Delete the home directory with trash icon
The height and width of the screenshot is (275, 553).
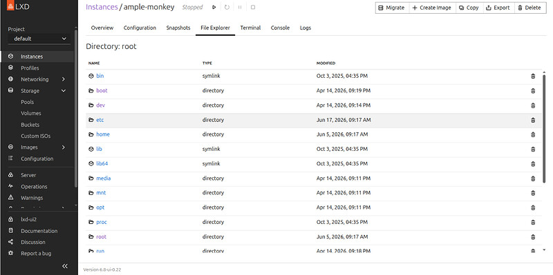pyautogui.click(x=533, y=134)
